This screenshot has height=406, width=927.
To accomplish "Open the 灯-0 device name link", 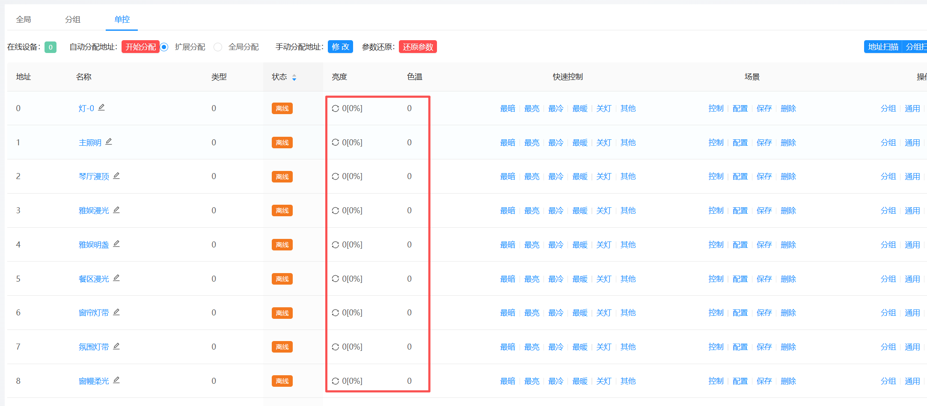I will coord(86,109).
